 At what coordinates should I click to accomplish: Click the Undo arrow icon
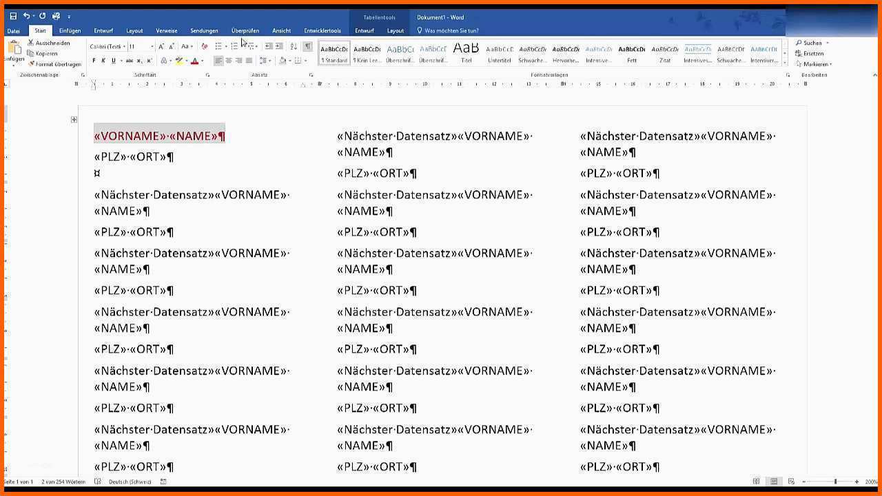pyautogui.click(x=26, y=16)
